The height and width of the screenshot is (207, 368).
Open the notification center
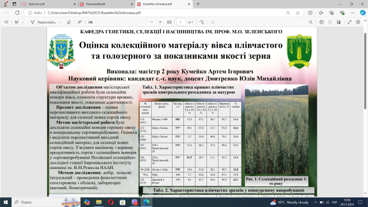[x=361, y=202]
